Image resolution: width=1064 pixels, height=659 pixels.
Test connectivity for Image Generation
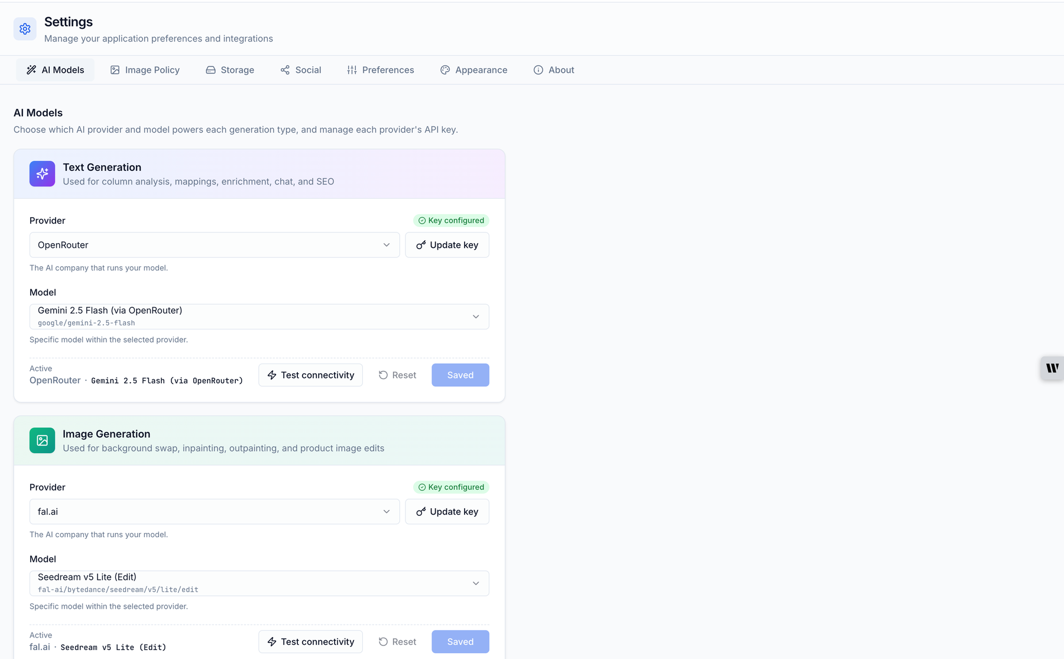point(311,642)
